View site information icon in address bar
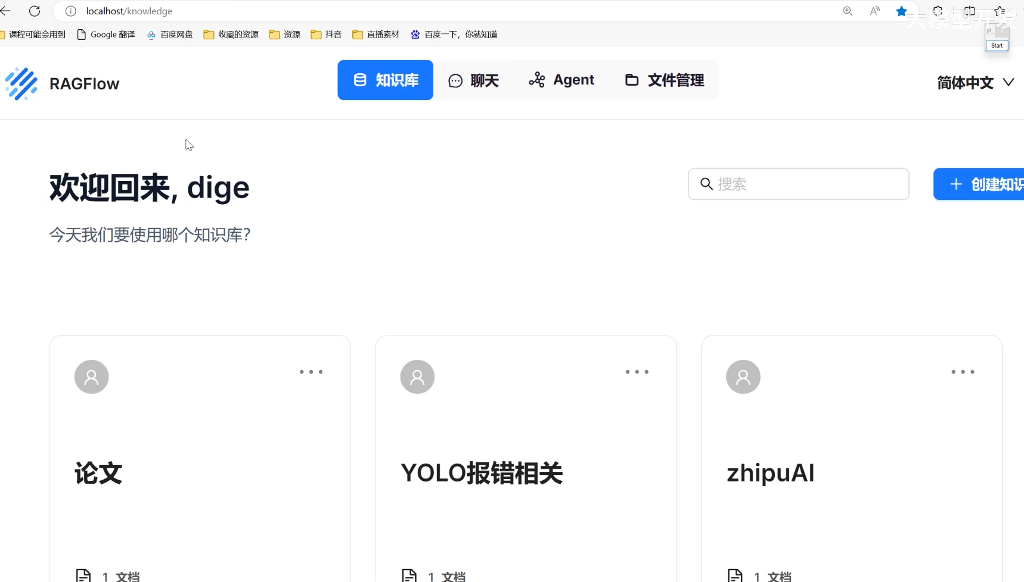 [x=70, y=11]
